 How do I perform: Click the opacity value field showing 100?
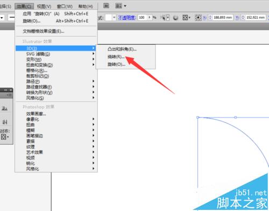coord(143,18)
